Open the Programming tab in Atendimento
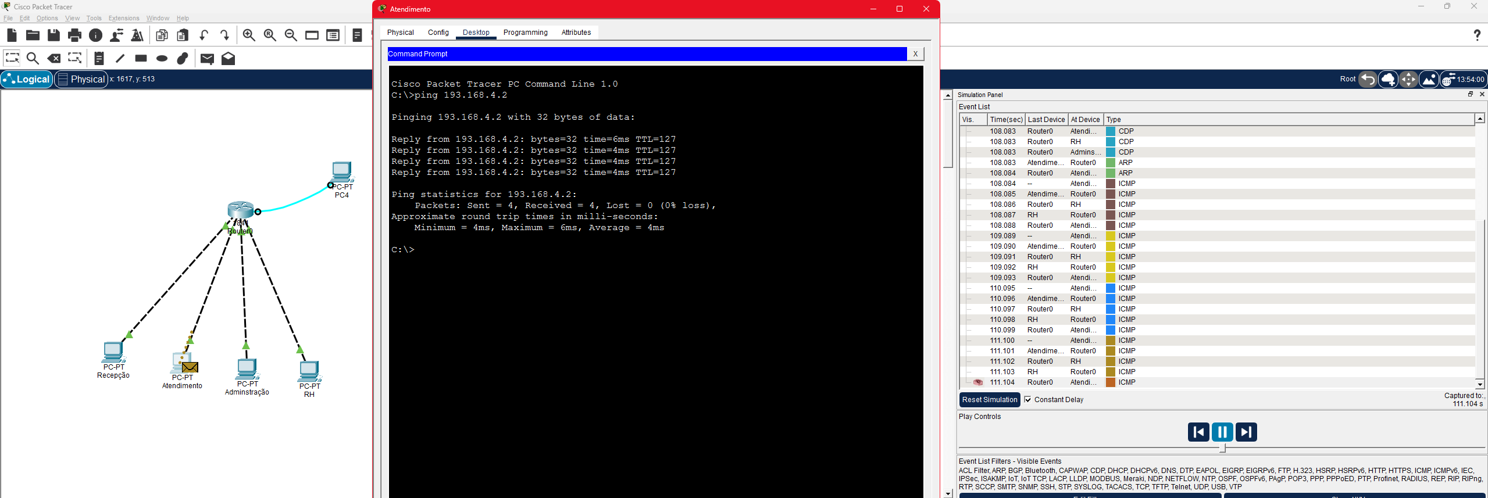The width and height of the screenshot is (1488, 498). pyautogui.click(x=526, y=33)
